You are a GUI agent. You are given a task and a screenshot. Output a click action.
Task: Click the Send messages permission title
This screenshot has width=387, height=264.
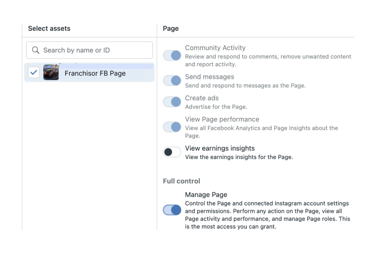(209, 77)
